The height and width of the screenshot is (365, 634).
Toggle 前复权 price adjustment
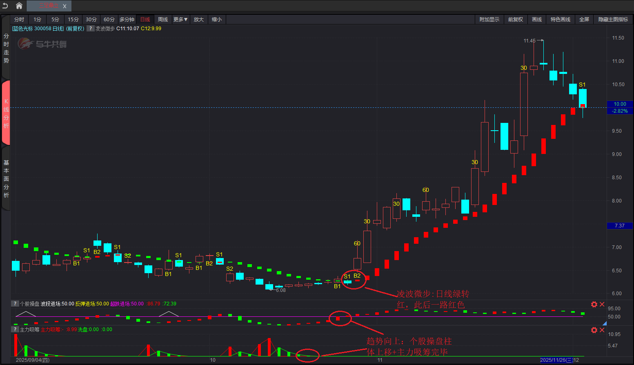point(515,20)
